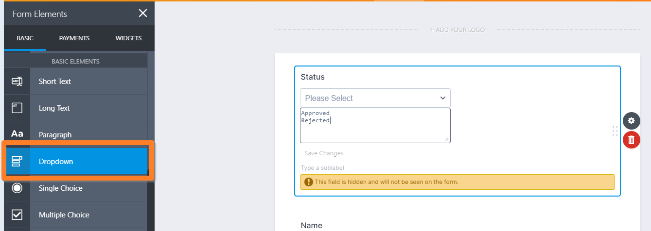This screenshot has width=651, height=231.
Task: Delete the Status field with trash icon
Action: [x=631, y=140]
